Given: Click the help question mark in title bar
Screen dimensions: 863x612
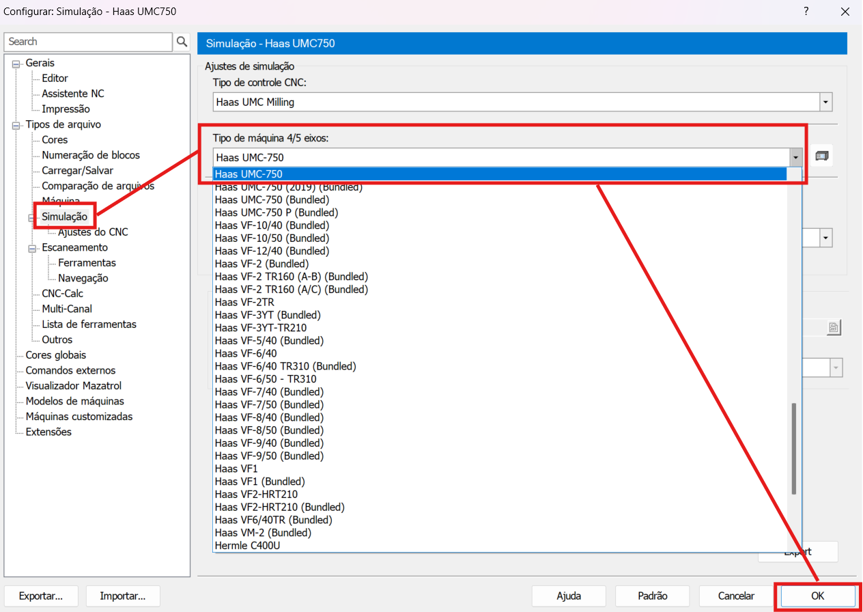Looking at the screenshot, I should [x=806, y=12].
